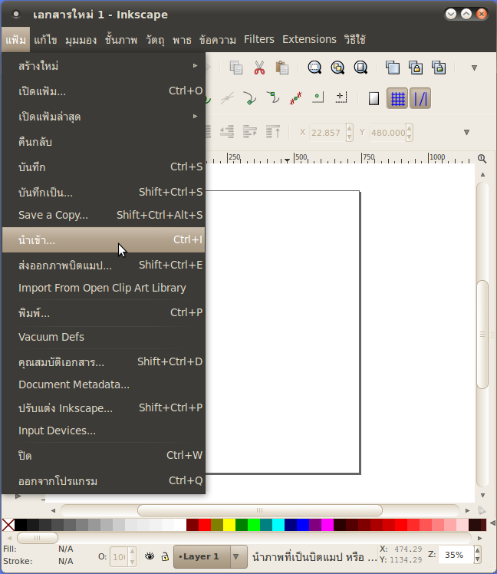Toggle snap to line midpoints icon
497x574 pixels.
coord(296,98)
